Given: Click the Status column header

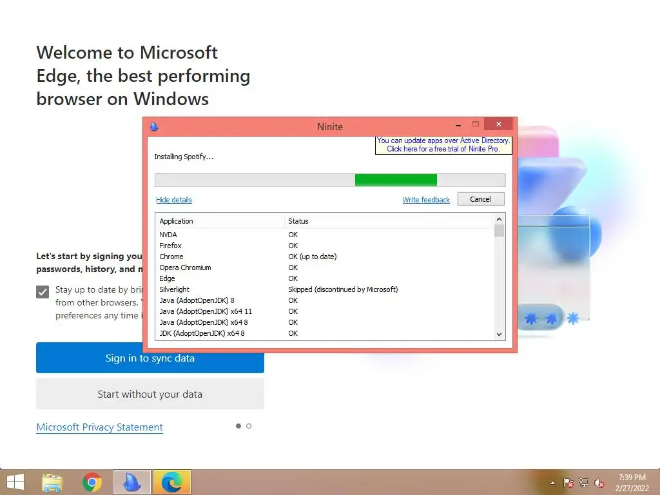Looking at the screenshot, I should 387,221.
